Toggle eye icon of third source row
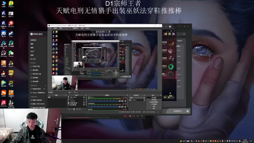Screen dimensions: 254x143 point(84,101)
